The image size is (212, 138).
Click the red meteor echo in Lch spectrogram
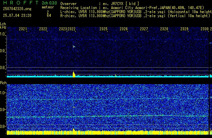coord(74,46)
